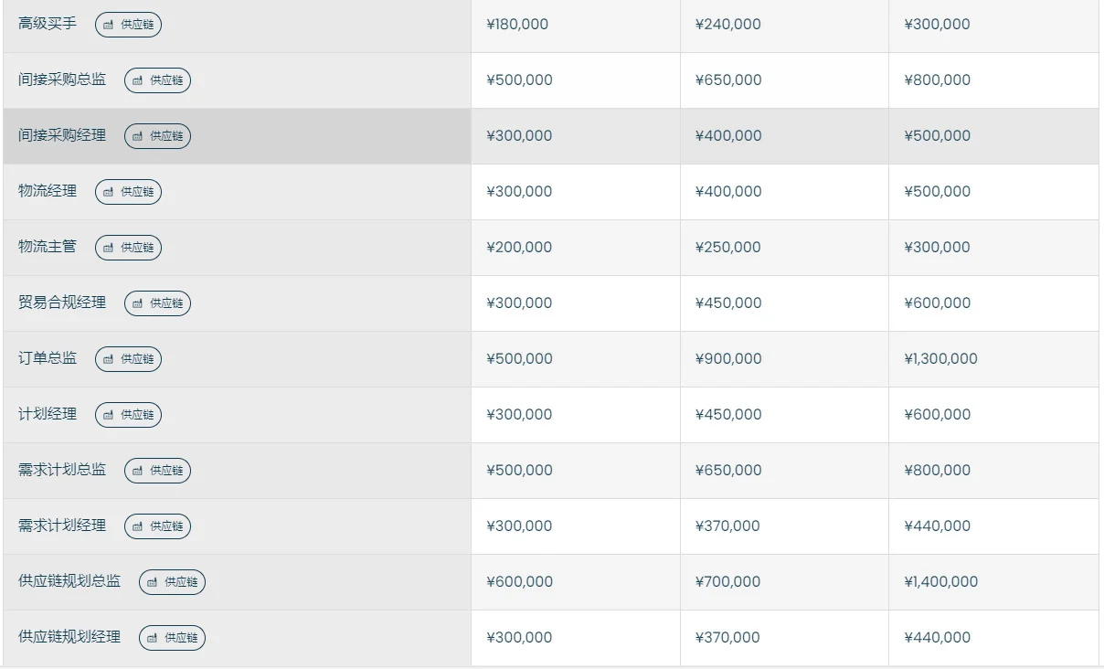This screenshot has width=1104, height=669.
Task: Click the 供应链 badge beside 贸易合规经理
Action: (157, 303)
